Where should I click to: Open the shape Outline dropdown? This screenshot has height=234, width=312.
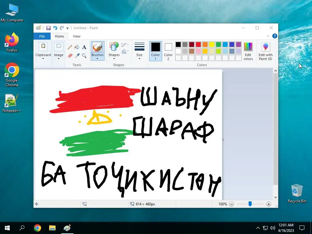[x=125, y=45]
